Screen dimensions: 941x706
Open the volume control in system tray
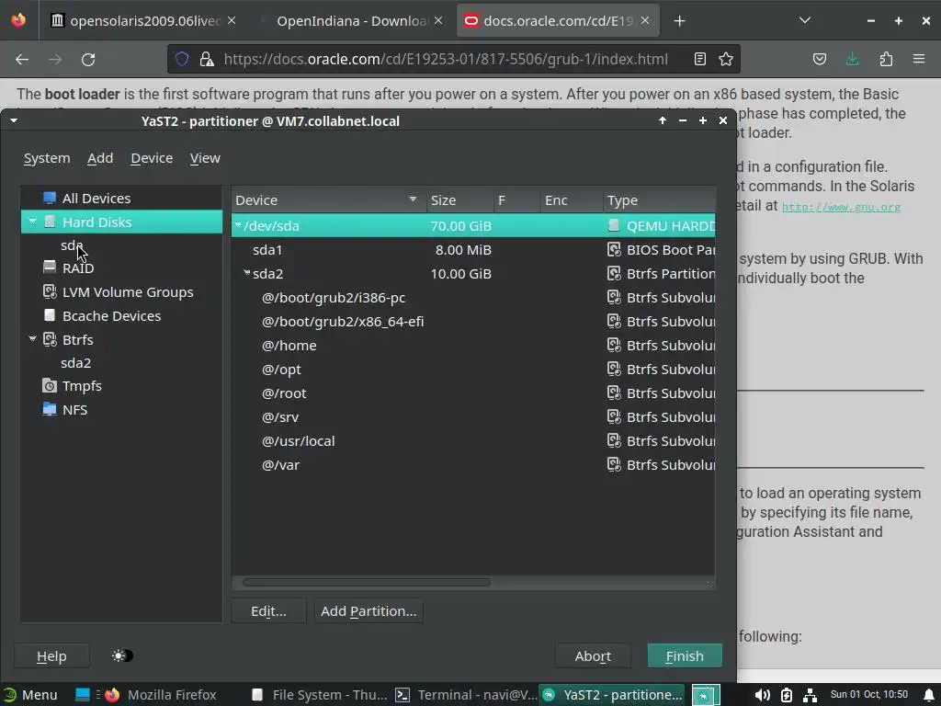pyautogui.click(x=762, y=695)
